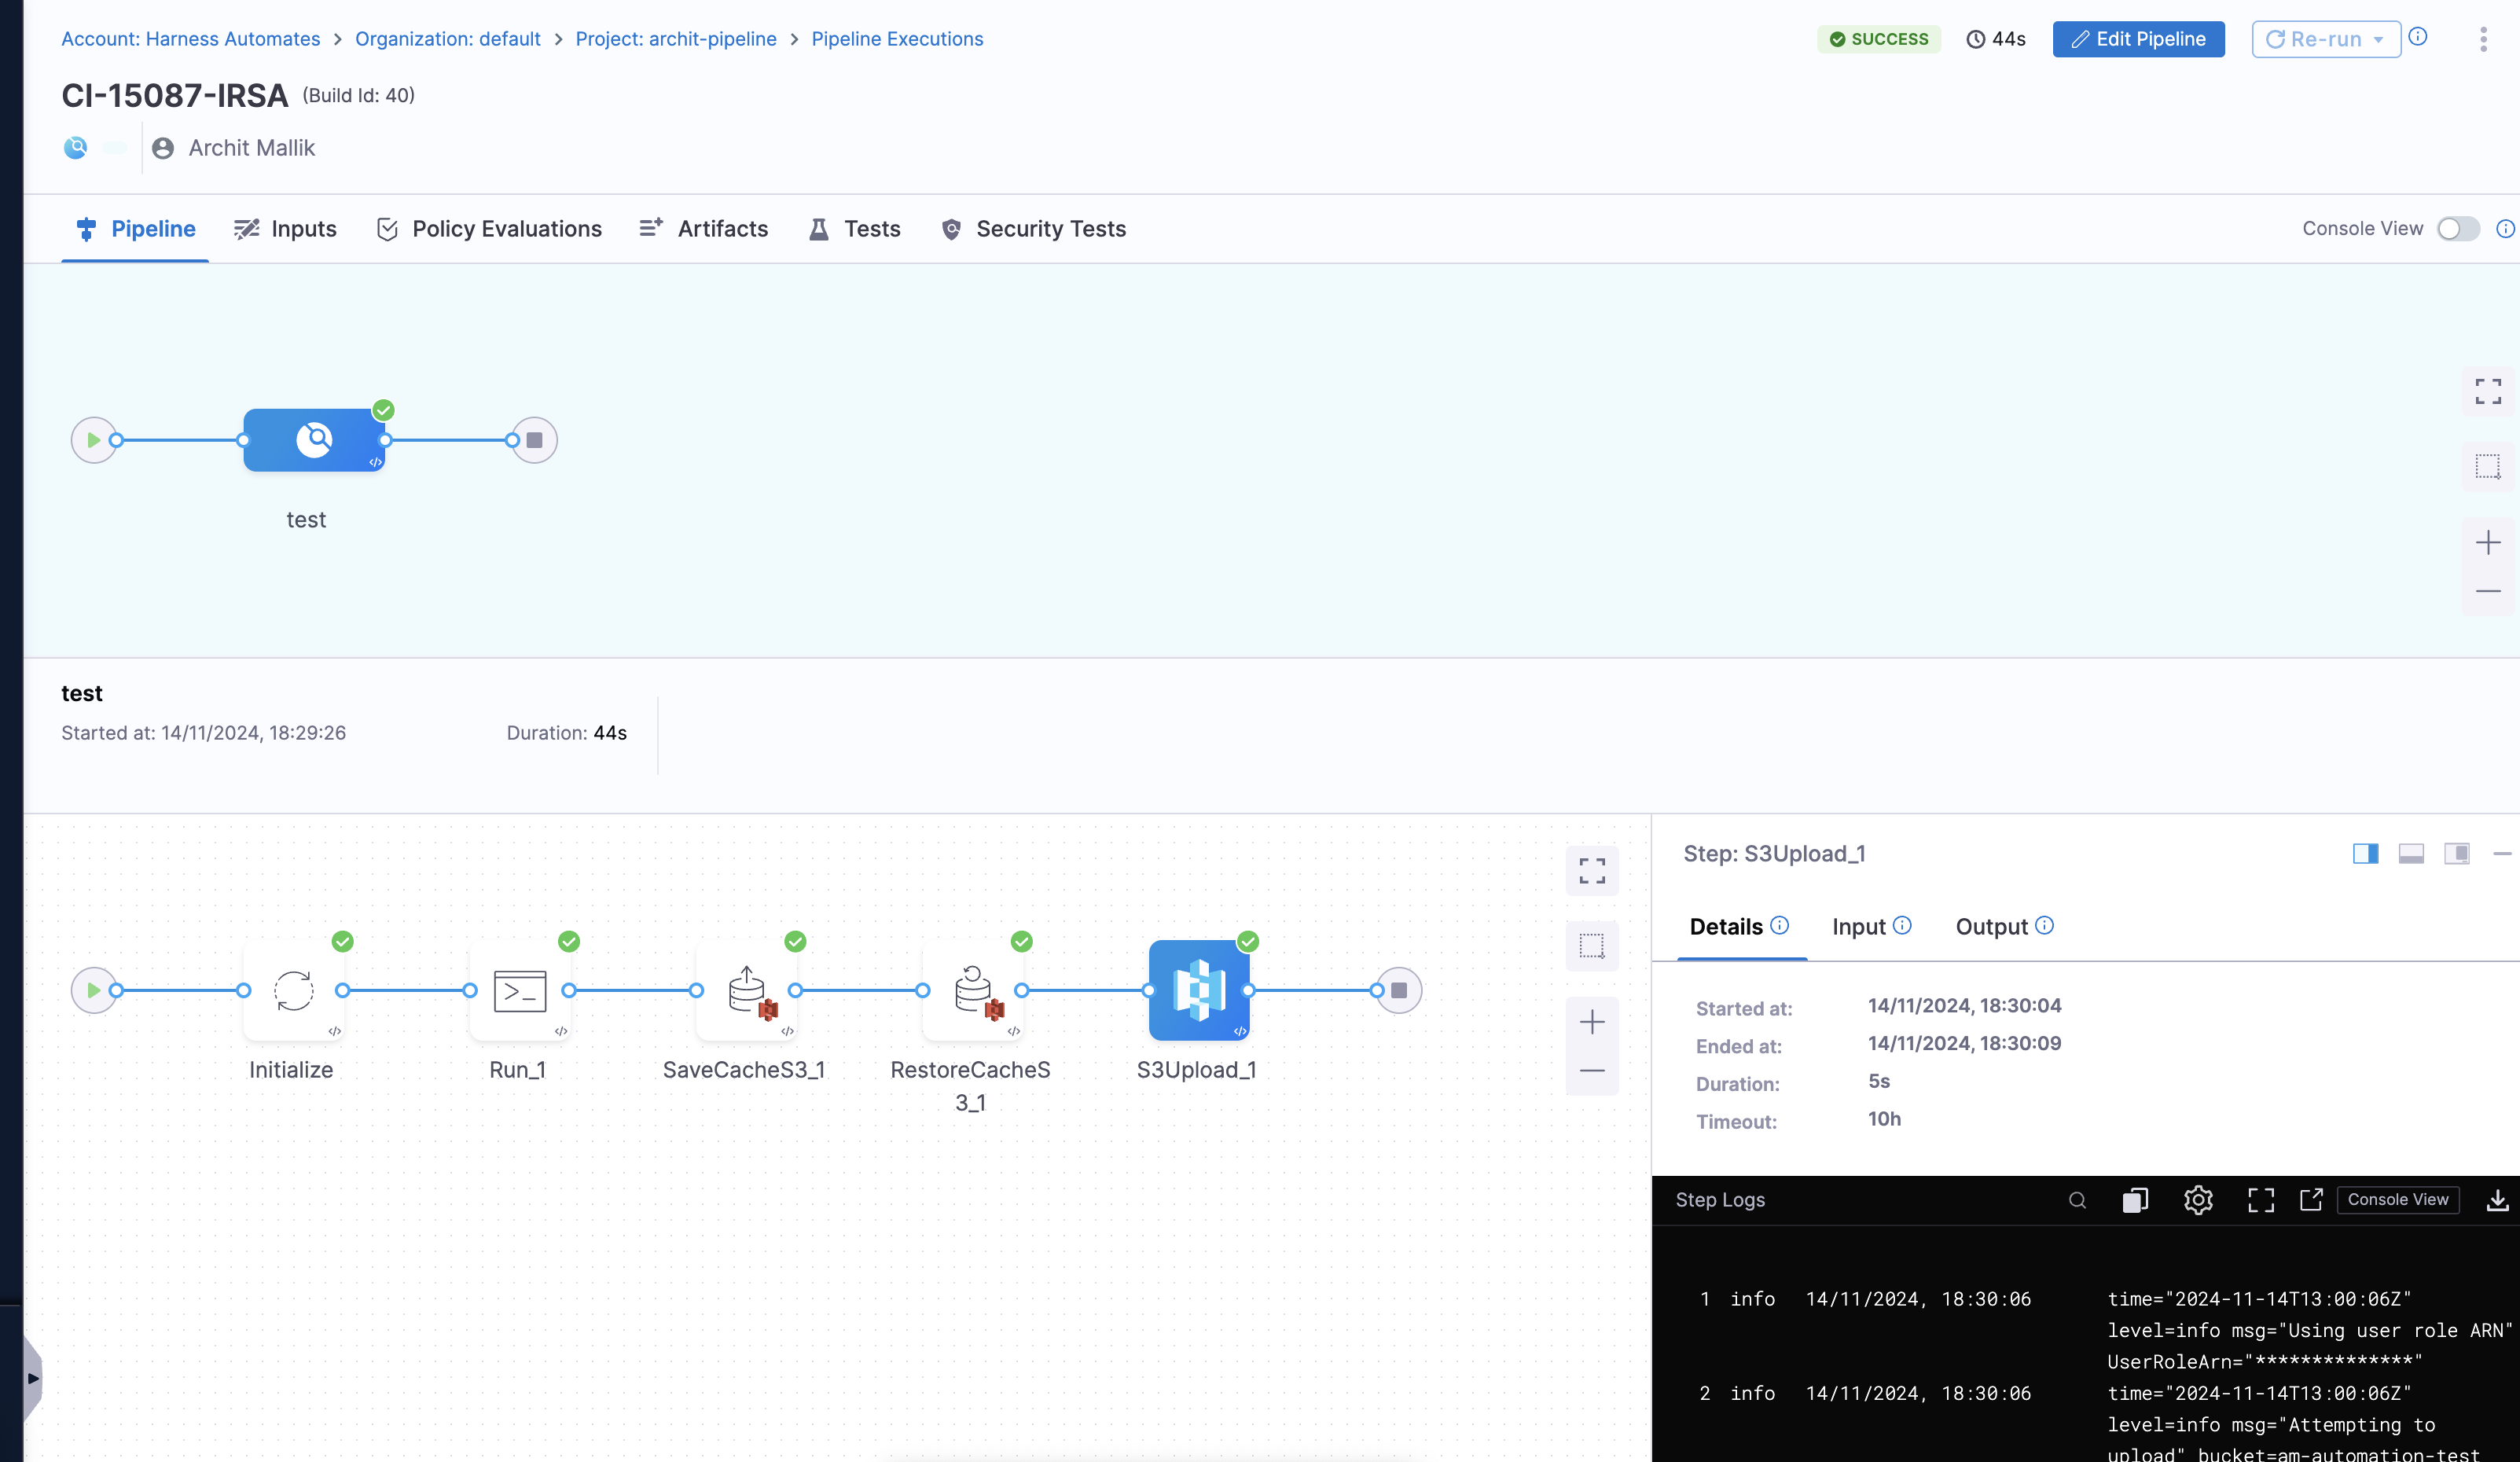The width and height of the screenshot is (2520, 1462).
Task: Toggle the Console View switch
Action: click(2457, 228)
